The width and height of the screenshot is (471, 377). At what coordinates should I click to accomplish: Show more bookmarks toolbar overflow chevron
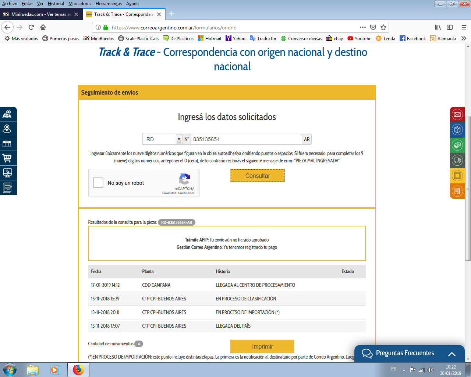(464, 38)
